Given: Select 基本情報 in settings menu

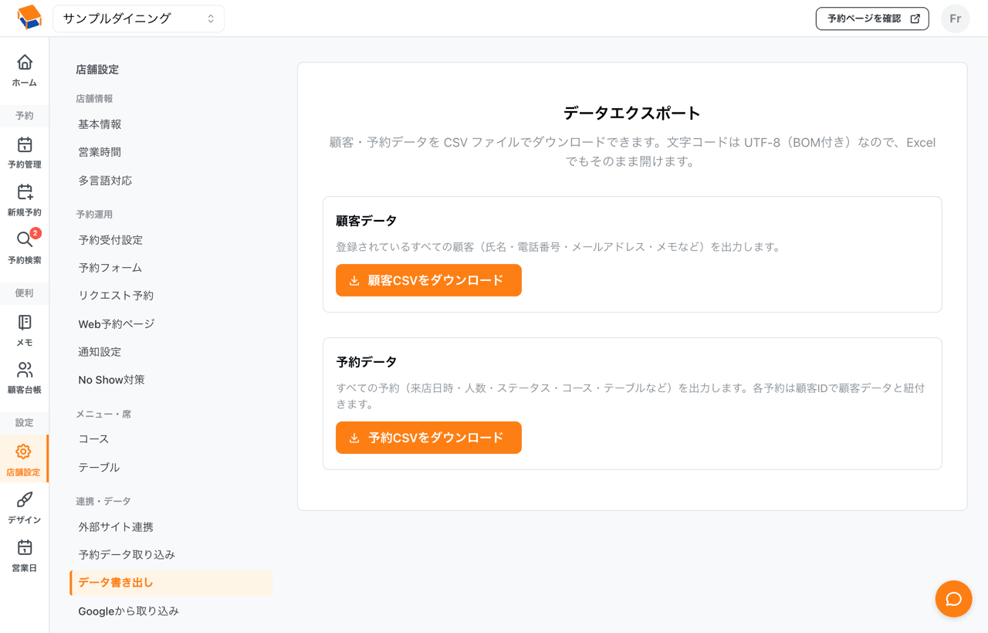Looking at the screenshot, I should (100, 124).
